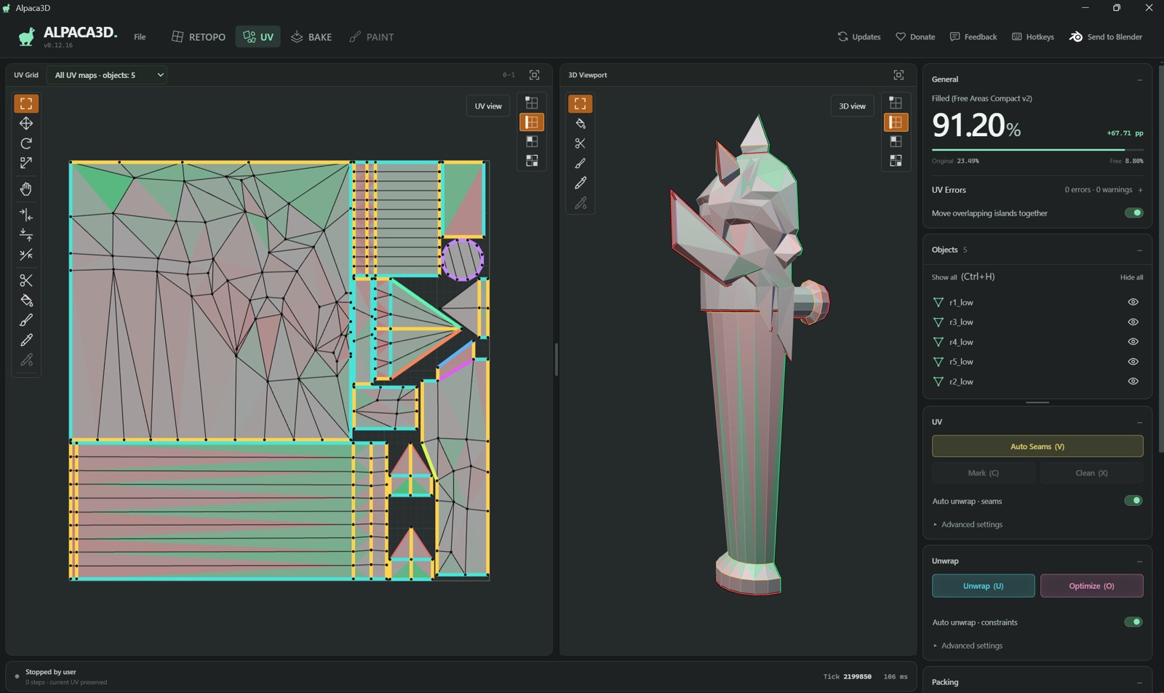The width and height of the screenshot is (1164, 693).
Task: Select the scale tool in UV toolbar
Action: [26, 163]
